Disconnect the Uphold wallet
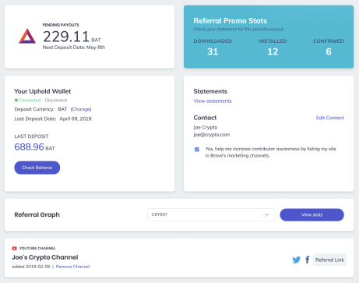 (56, 100)
